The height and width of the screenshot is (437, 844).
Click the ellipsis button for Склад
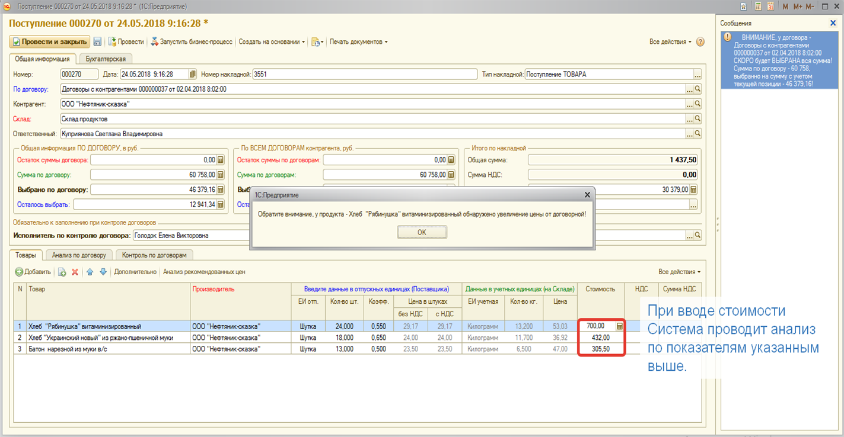(x=690, y=119)
